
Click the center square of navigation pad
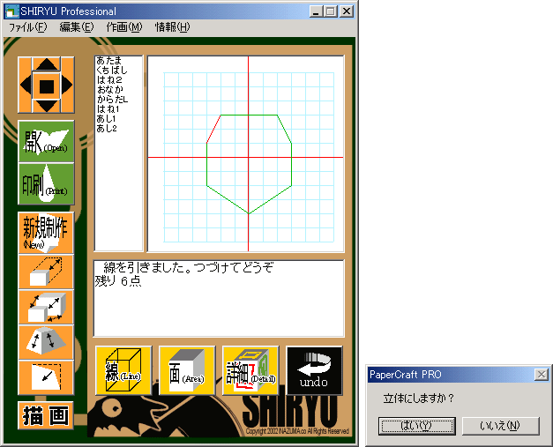(x=47, y=86)
